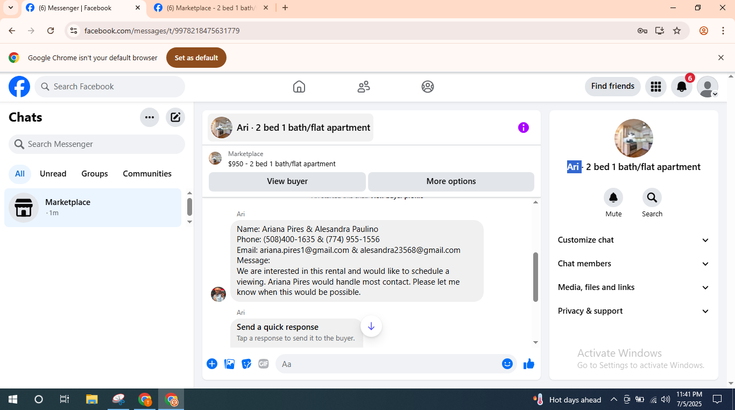This screenshot has width=735, height=410.
Task: Start a new message with compose icon
Action: pyautogui.click(x=175, y=117)
